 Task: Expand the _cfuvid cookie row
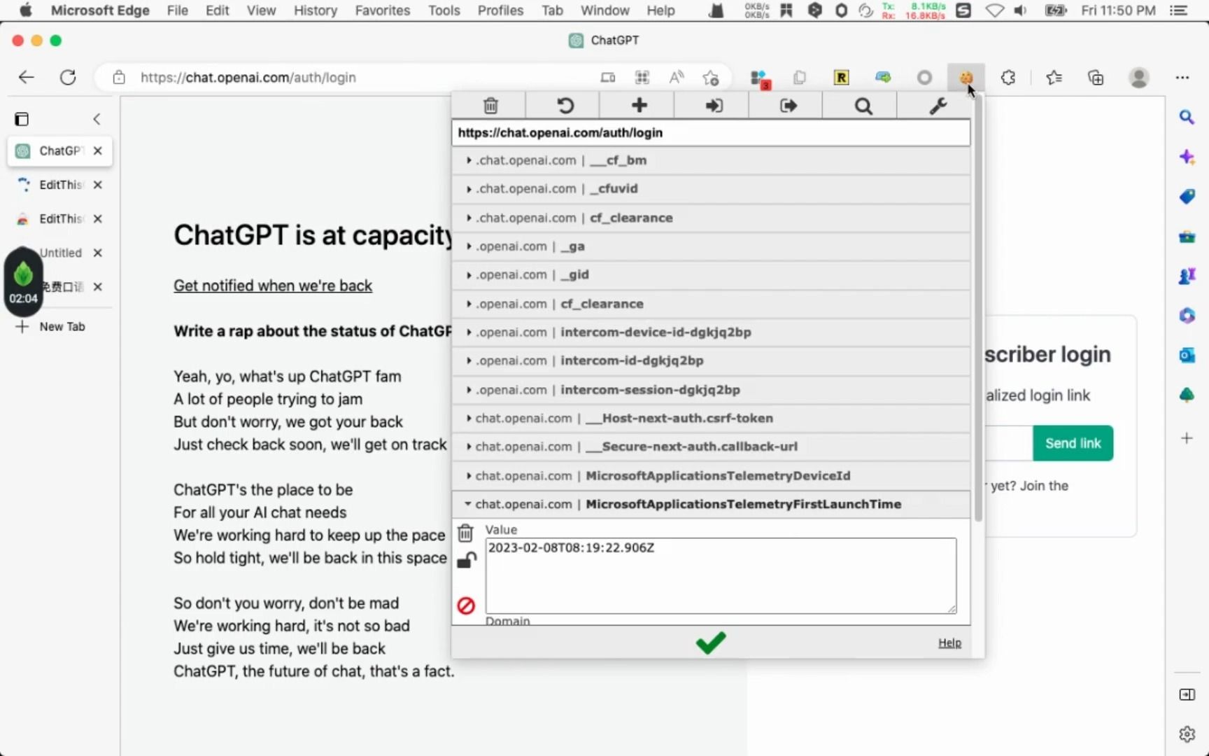click(711, 189)
